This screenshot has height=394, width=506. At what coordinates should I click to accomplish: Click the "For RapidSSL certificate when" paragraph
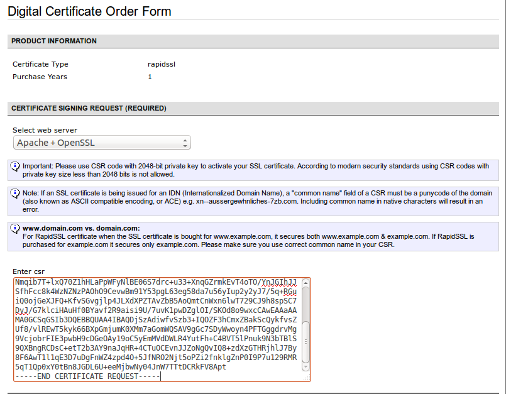(x=248, y=241)
